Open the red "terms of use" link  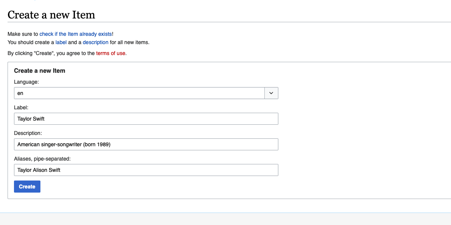(110, 53)
